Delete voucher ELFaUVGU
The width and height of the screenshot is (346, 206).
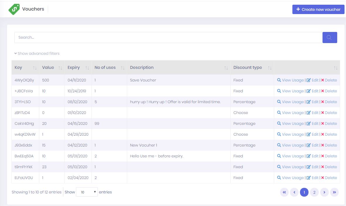coord(329,178)
